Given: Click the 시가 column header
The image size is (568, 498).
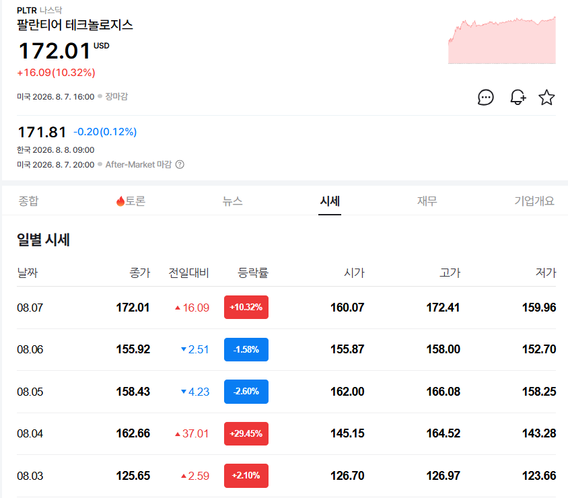Looking at the screenshot, I should pos(354,273).
